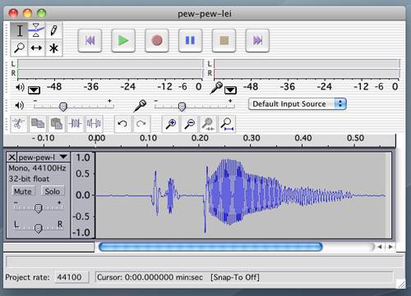The height and width of the screenshot is (296, 411).
Task: Close the pew-pew-l track
Action: pyautogui.click(x=12, y=157)
